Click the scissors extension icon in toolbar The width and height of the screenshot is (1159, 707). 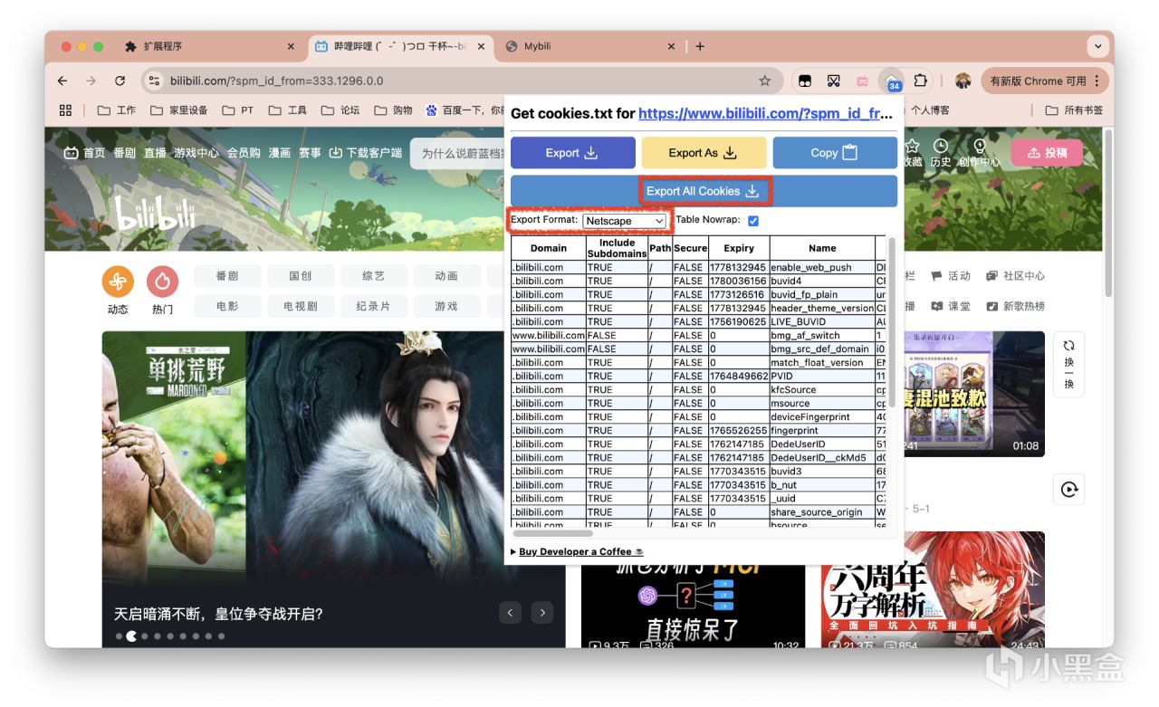[x=833, y=81]
